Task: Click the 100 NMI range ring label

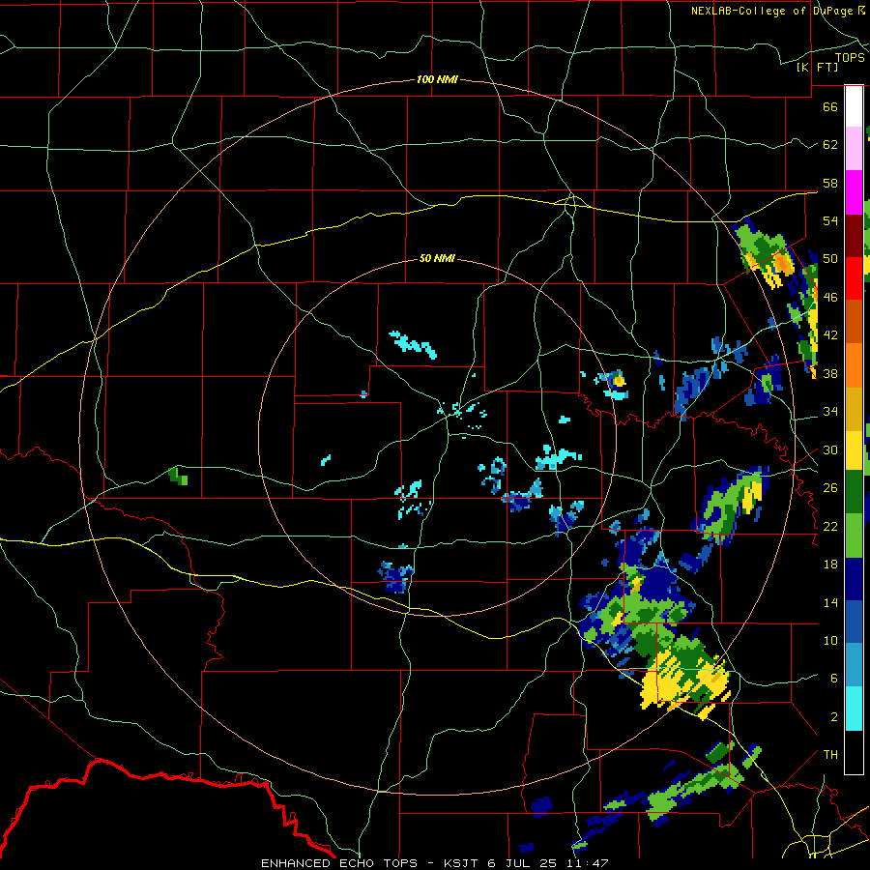Action: point(437,79)
